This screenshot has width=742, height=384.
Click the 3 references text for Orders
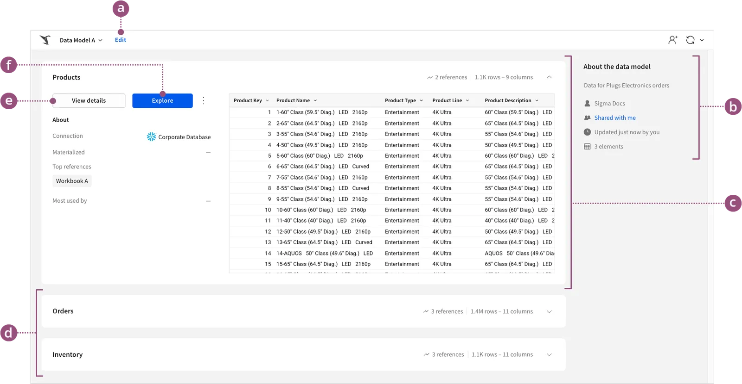447,311
